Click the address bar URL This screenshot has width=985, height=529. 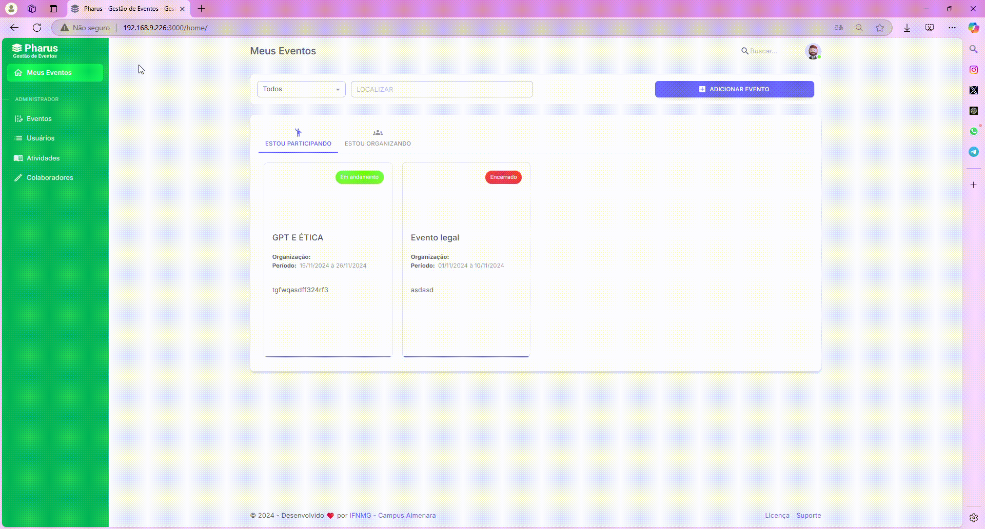[165, 28]
